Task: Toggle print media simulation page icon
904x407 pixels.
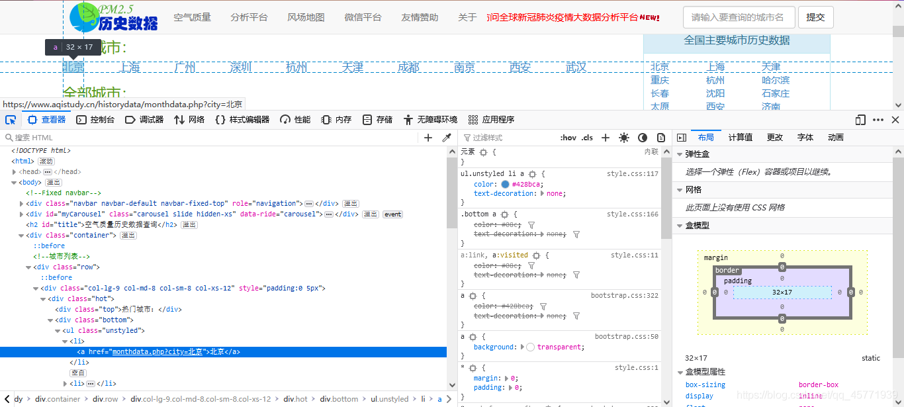Action: pos(661,138)
